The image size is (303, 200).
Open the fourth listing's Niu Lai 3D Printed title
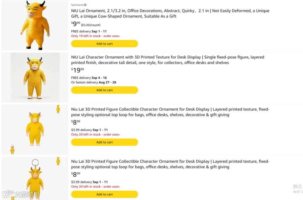pos(170,164)
